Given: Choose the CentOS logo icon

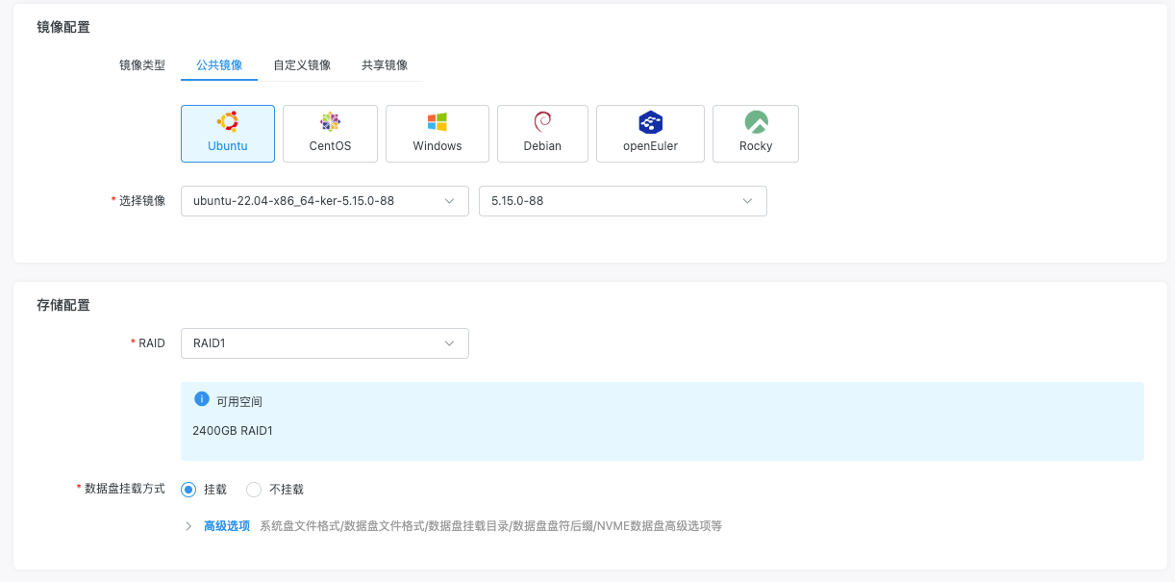Looking at the screenshot, I should (330, 121).
